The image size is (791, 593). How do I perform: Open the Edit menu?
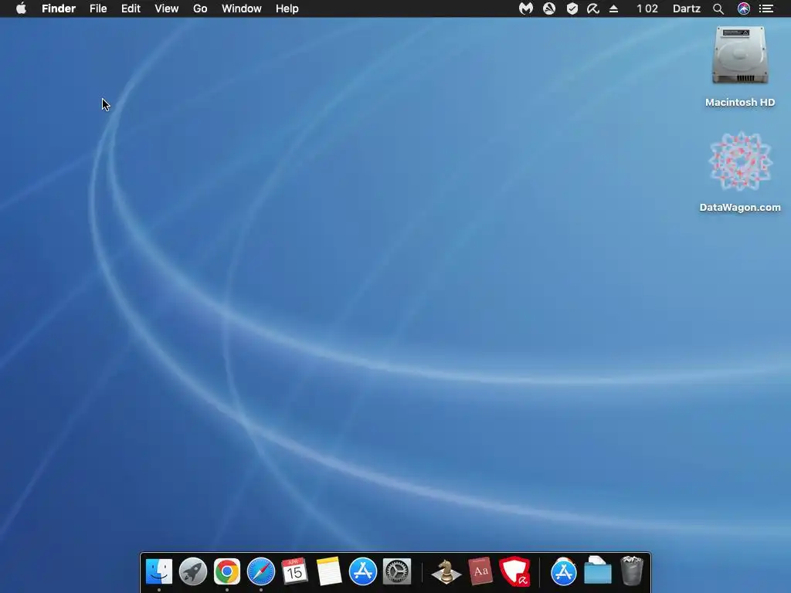click(x=131, y=8)
